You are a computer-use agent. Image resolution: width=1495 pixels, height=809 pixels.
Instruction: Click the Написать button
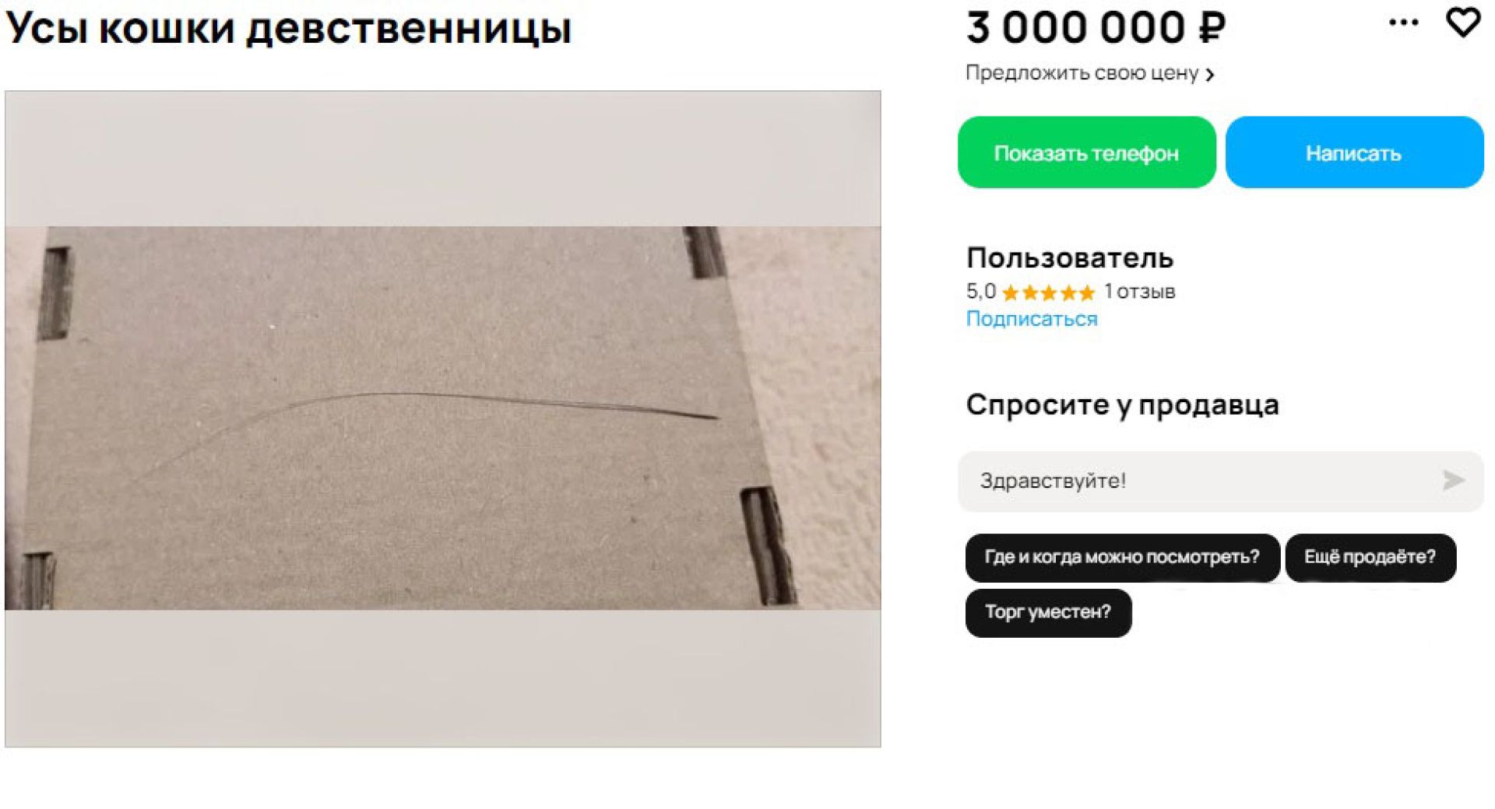(1354, 152)
